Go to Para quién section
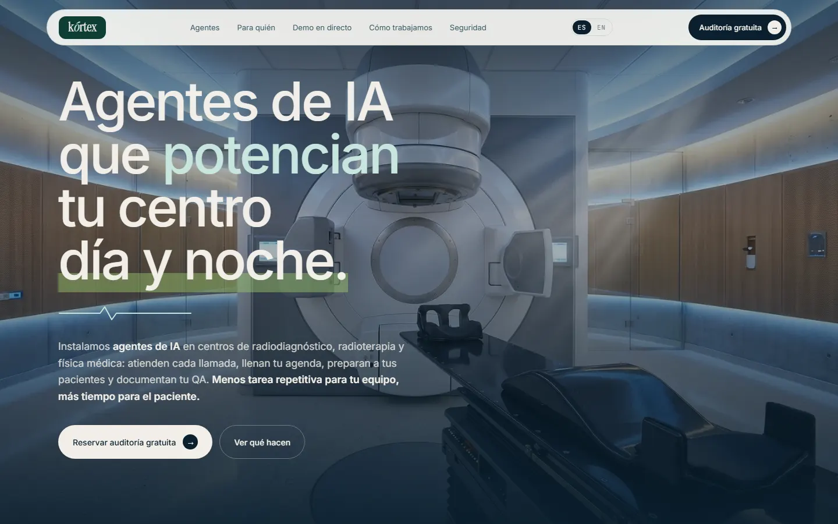This screenshot has width=838, height=524. (256, 27)
